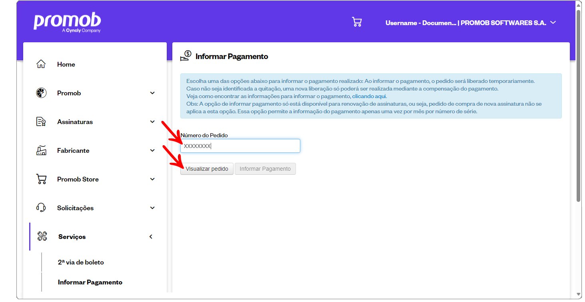
Task: Open the shopping cart icon in the header
Action: (357, 22)
